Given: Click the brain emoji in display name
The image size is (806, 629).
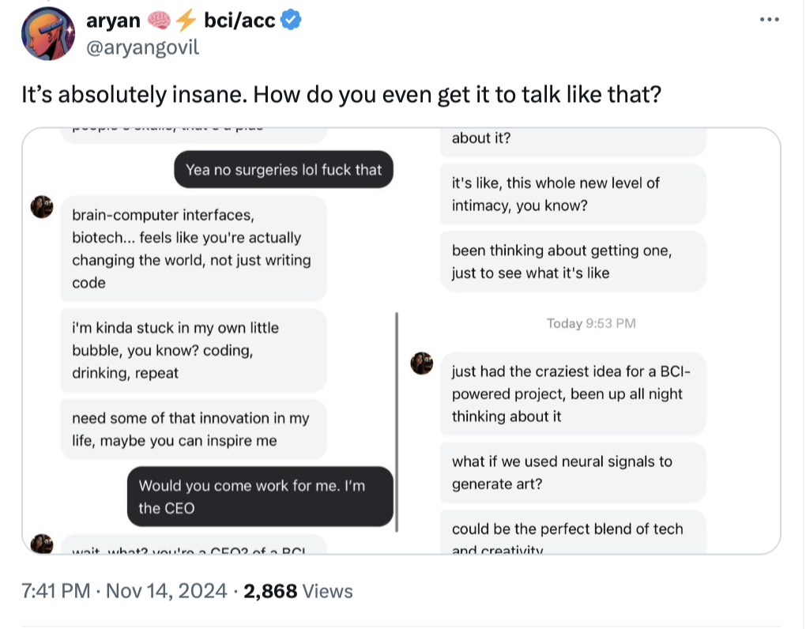Looking at the screenshot, I should click(x=159, y=21).
